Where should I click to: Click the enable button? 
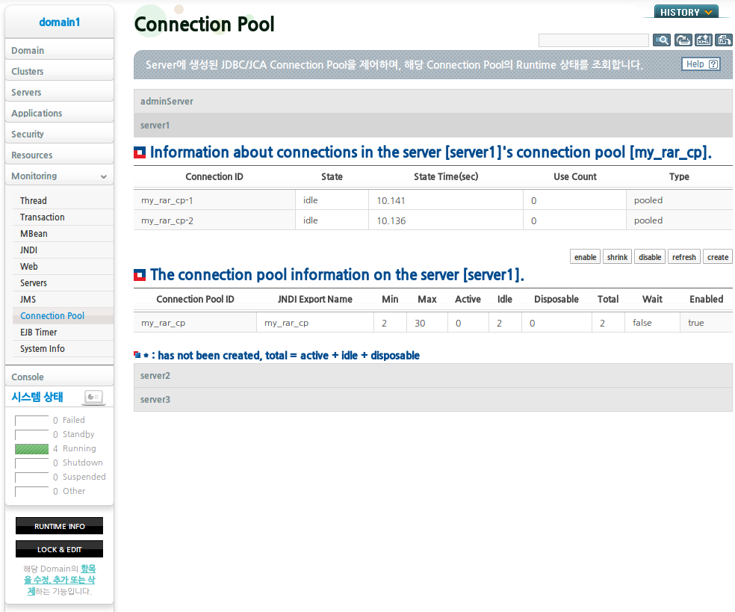(585, 257)
